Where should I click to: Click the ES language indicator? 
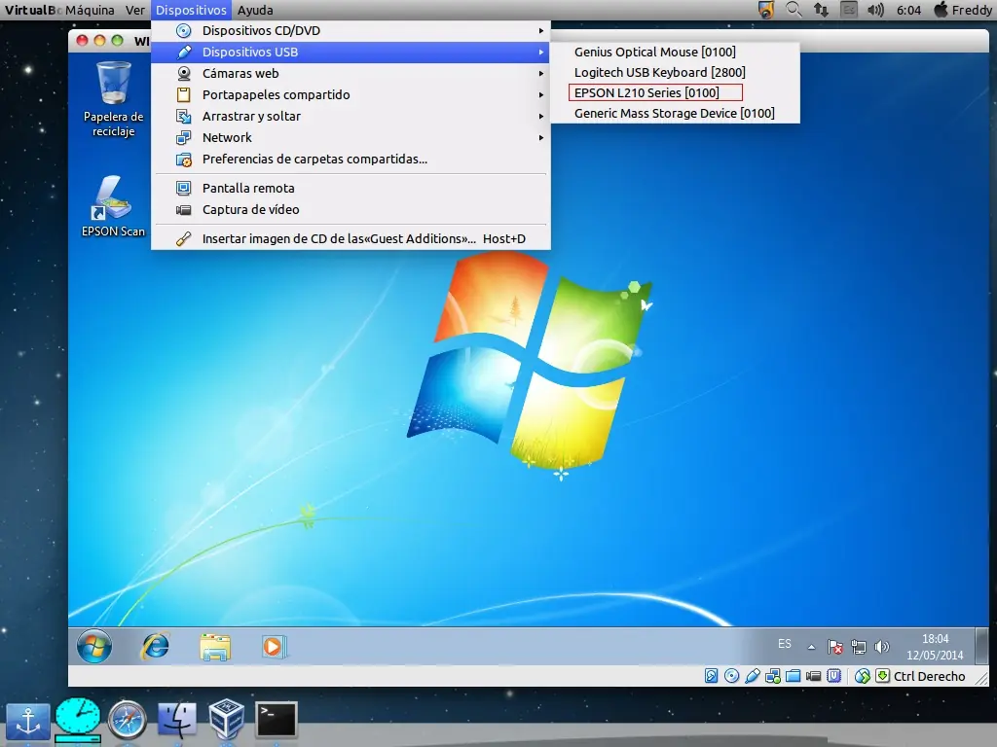tap(785, 644)
